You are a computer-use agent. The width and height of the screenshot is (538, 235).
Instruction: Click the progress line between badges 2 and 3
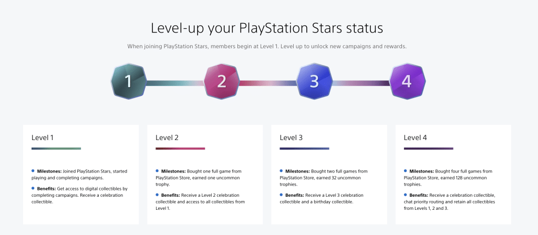(x=268, y=83)
